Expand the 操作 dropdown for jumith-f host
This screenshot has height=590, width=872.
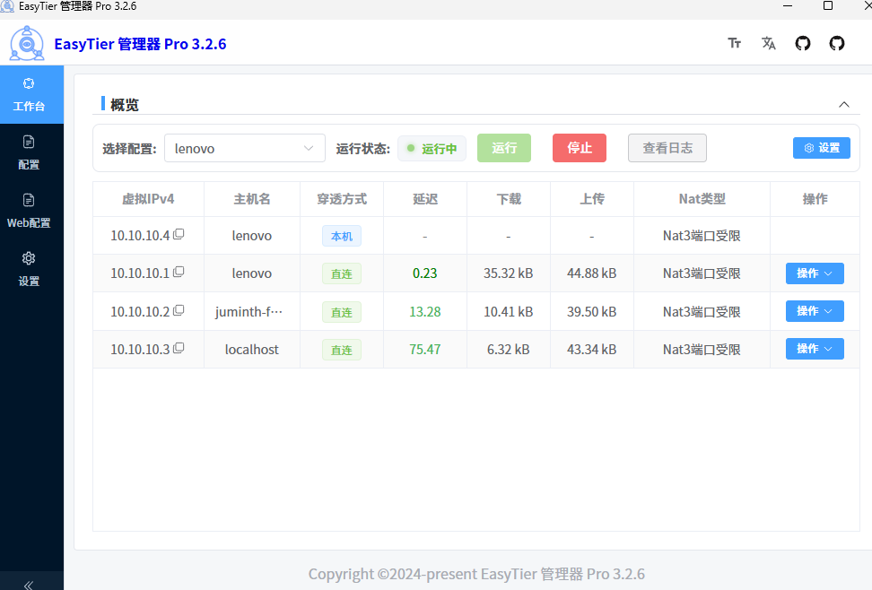click(815, 310)
